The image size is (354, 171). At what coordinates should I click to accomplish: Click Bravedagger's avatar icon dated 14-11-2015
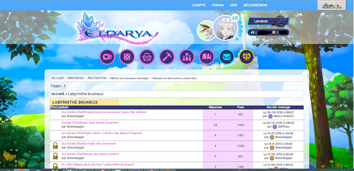point(272,148)
